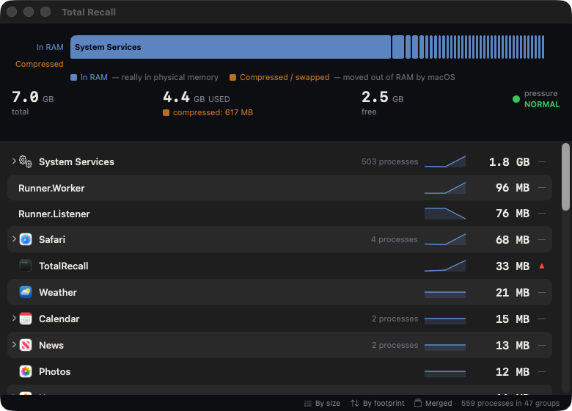Click the Calendar app icon

(x=26, y=319)
